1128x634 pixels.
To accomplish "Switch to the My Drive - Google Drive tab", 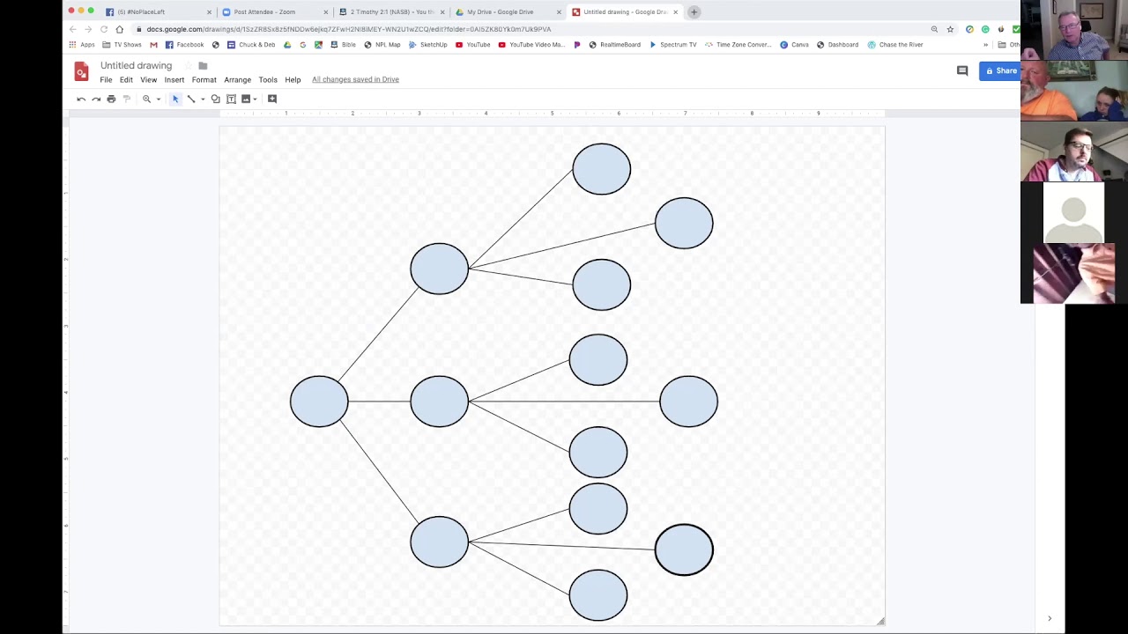I will click(x=508, y=11).
